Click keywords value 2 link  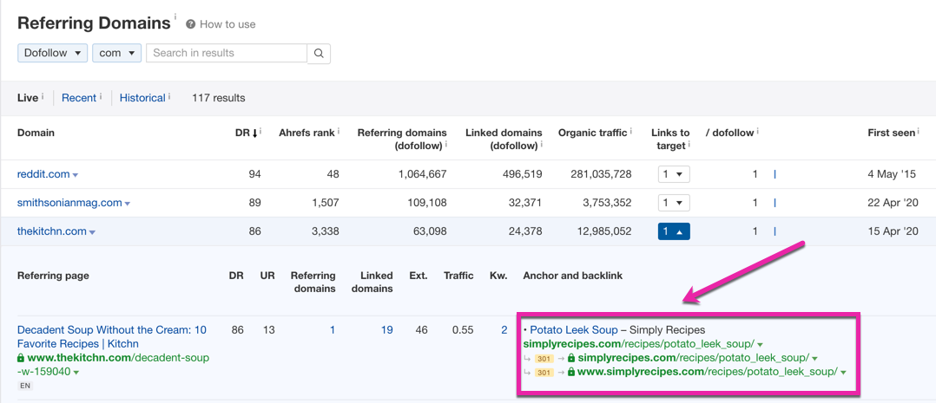(504, 329)
